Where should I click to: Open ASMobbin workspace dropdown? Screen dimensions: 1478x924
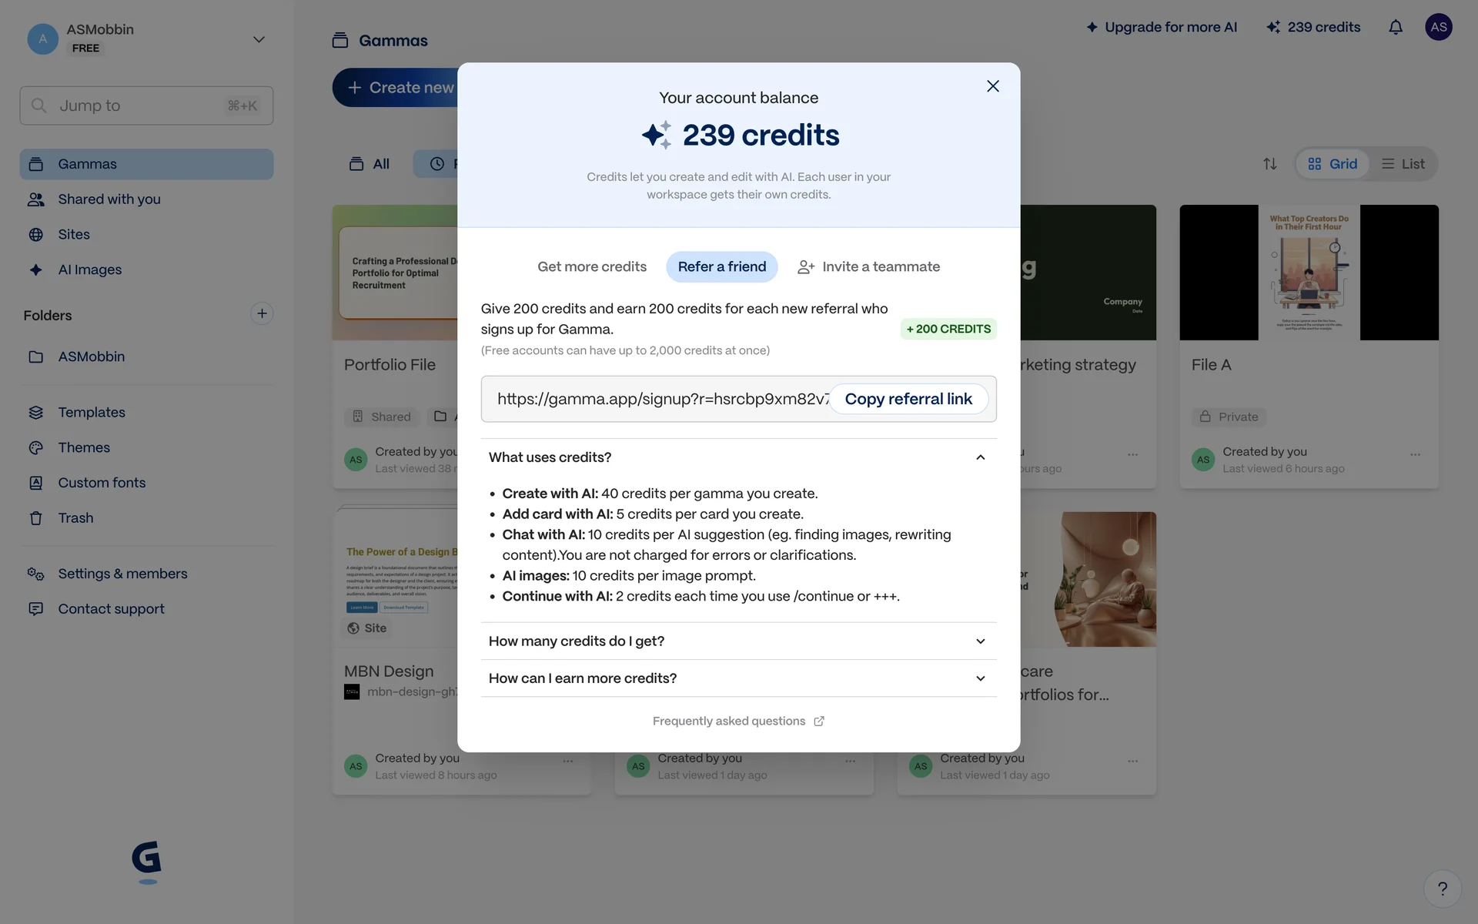259,39
